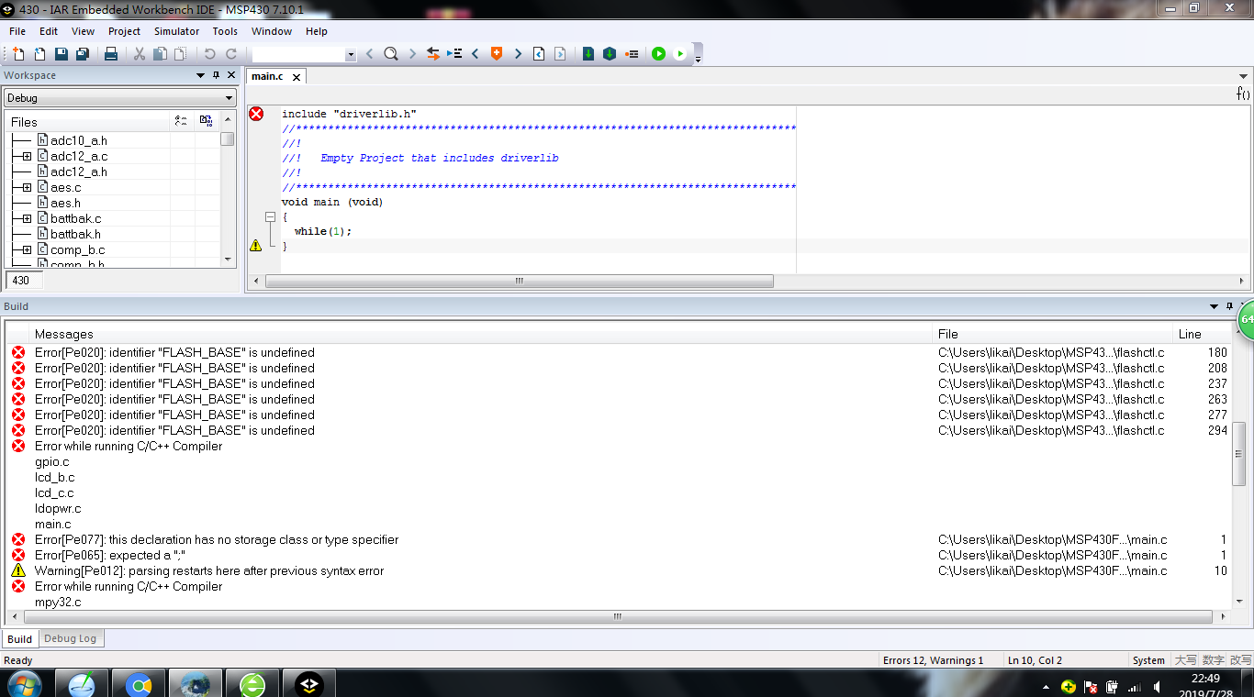
Task: Click the File column header in Build
Action: [1054, 334]
